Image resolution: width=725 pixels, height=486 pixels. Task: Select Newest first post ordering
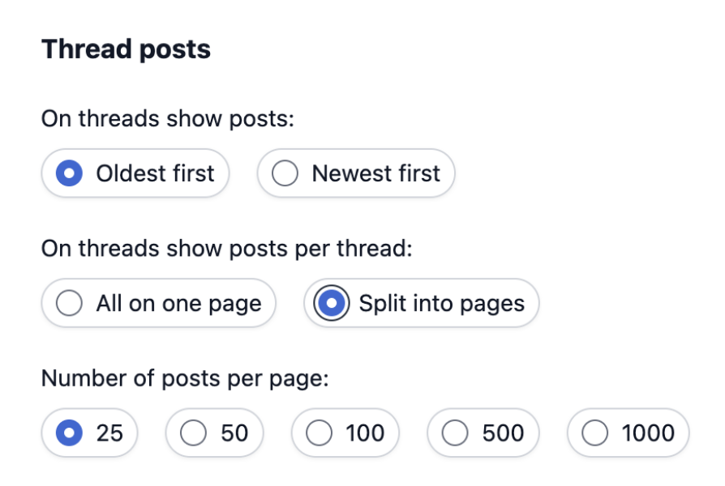pos(355,173)
